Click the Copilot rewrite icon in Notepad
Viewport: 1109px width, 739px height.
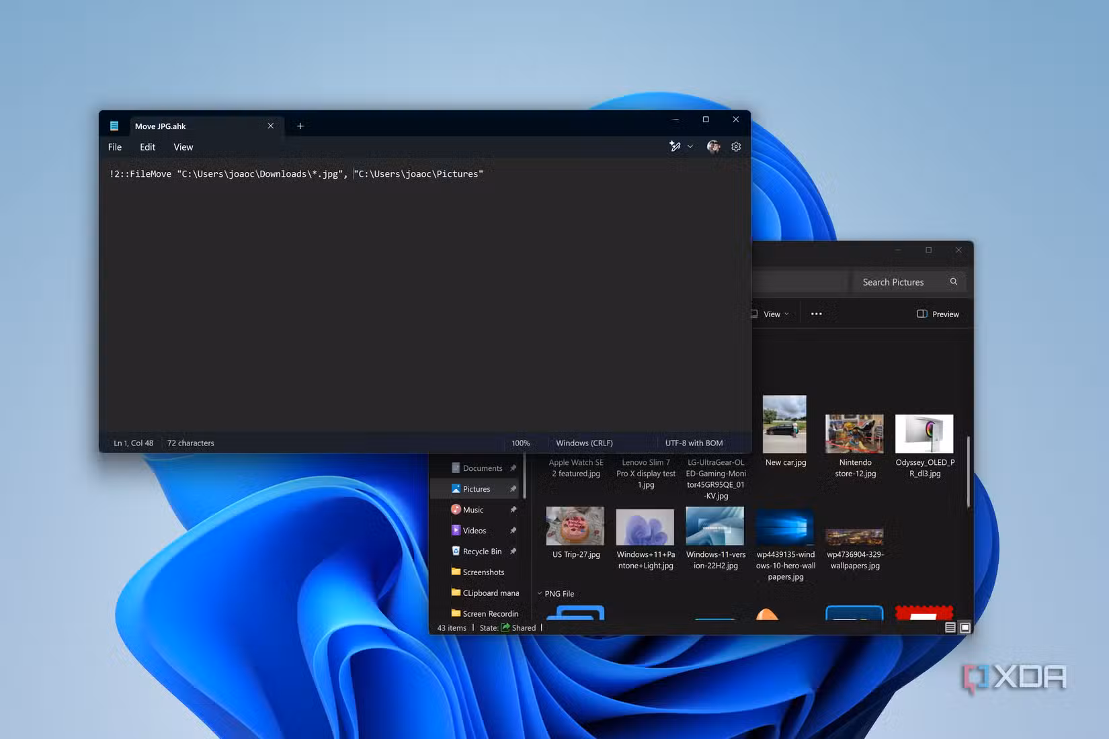coord(675,146)
